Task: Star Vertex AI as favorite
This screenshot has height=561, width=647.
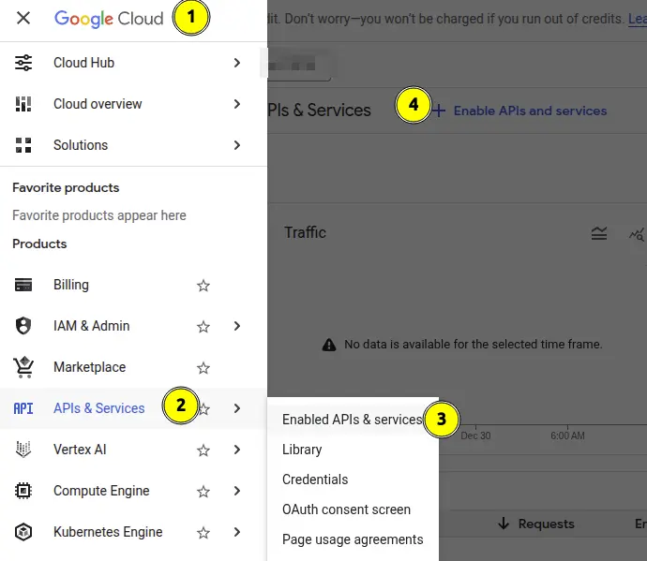Action: (203, 450)
